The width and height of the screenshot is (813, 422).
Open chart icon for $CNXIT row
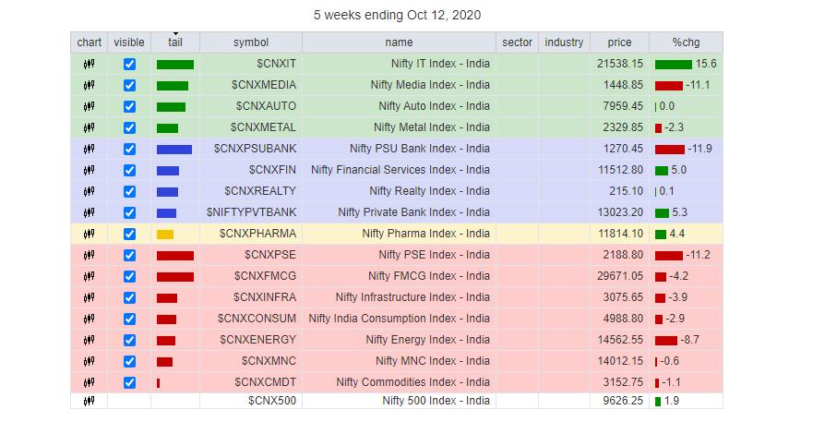click(x=90, y=64)
